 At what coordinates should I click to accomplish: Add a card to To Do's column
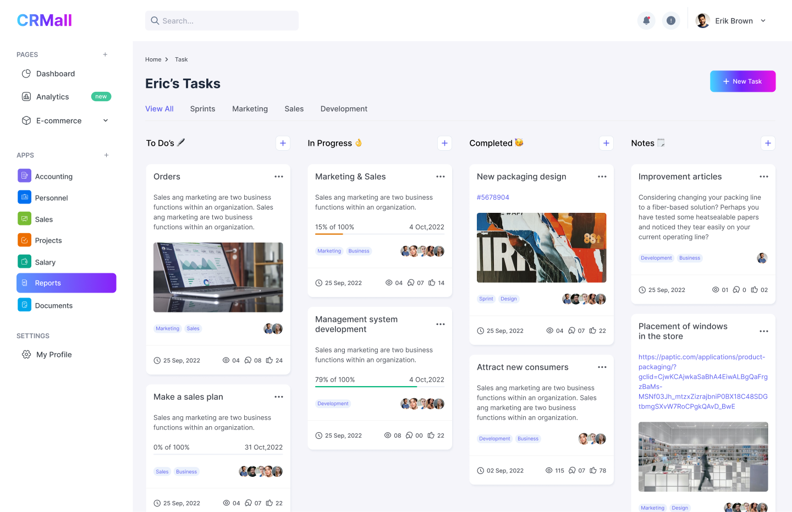pos(283,143)
